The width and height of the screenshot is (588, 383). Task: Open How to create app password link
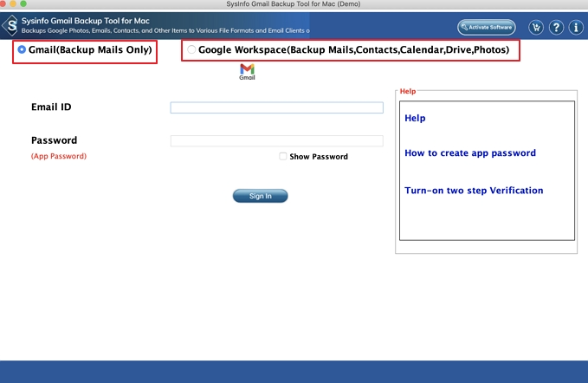pos(470,153)
